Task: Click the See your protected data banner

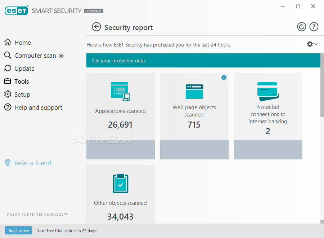Action: (203, 61)
